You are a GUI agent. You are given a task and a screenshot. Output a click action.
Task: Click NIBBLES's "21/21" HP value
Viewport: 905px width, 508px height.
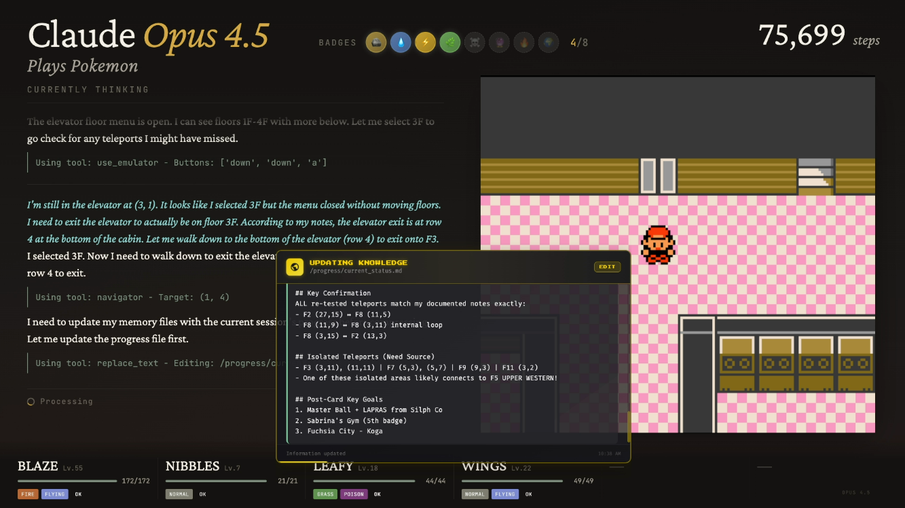(288, 482)
